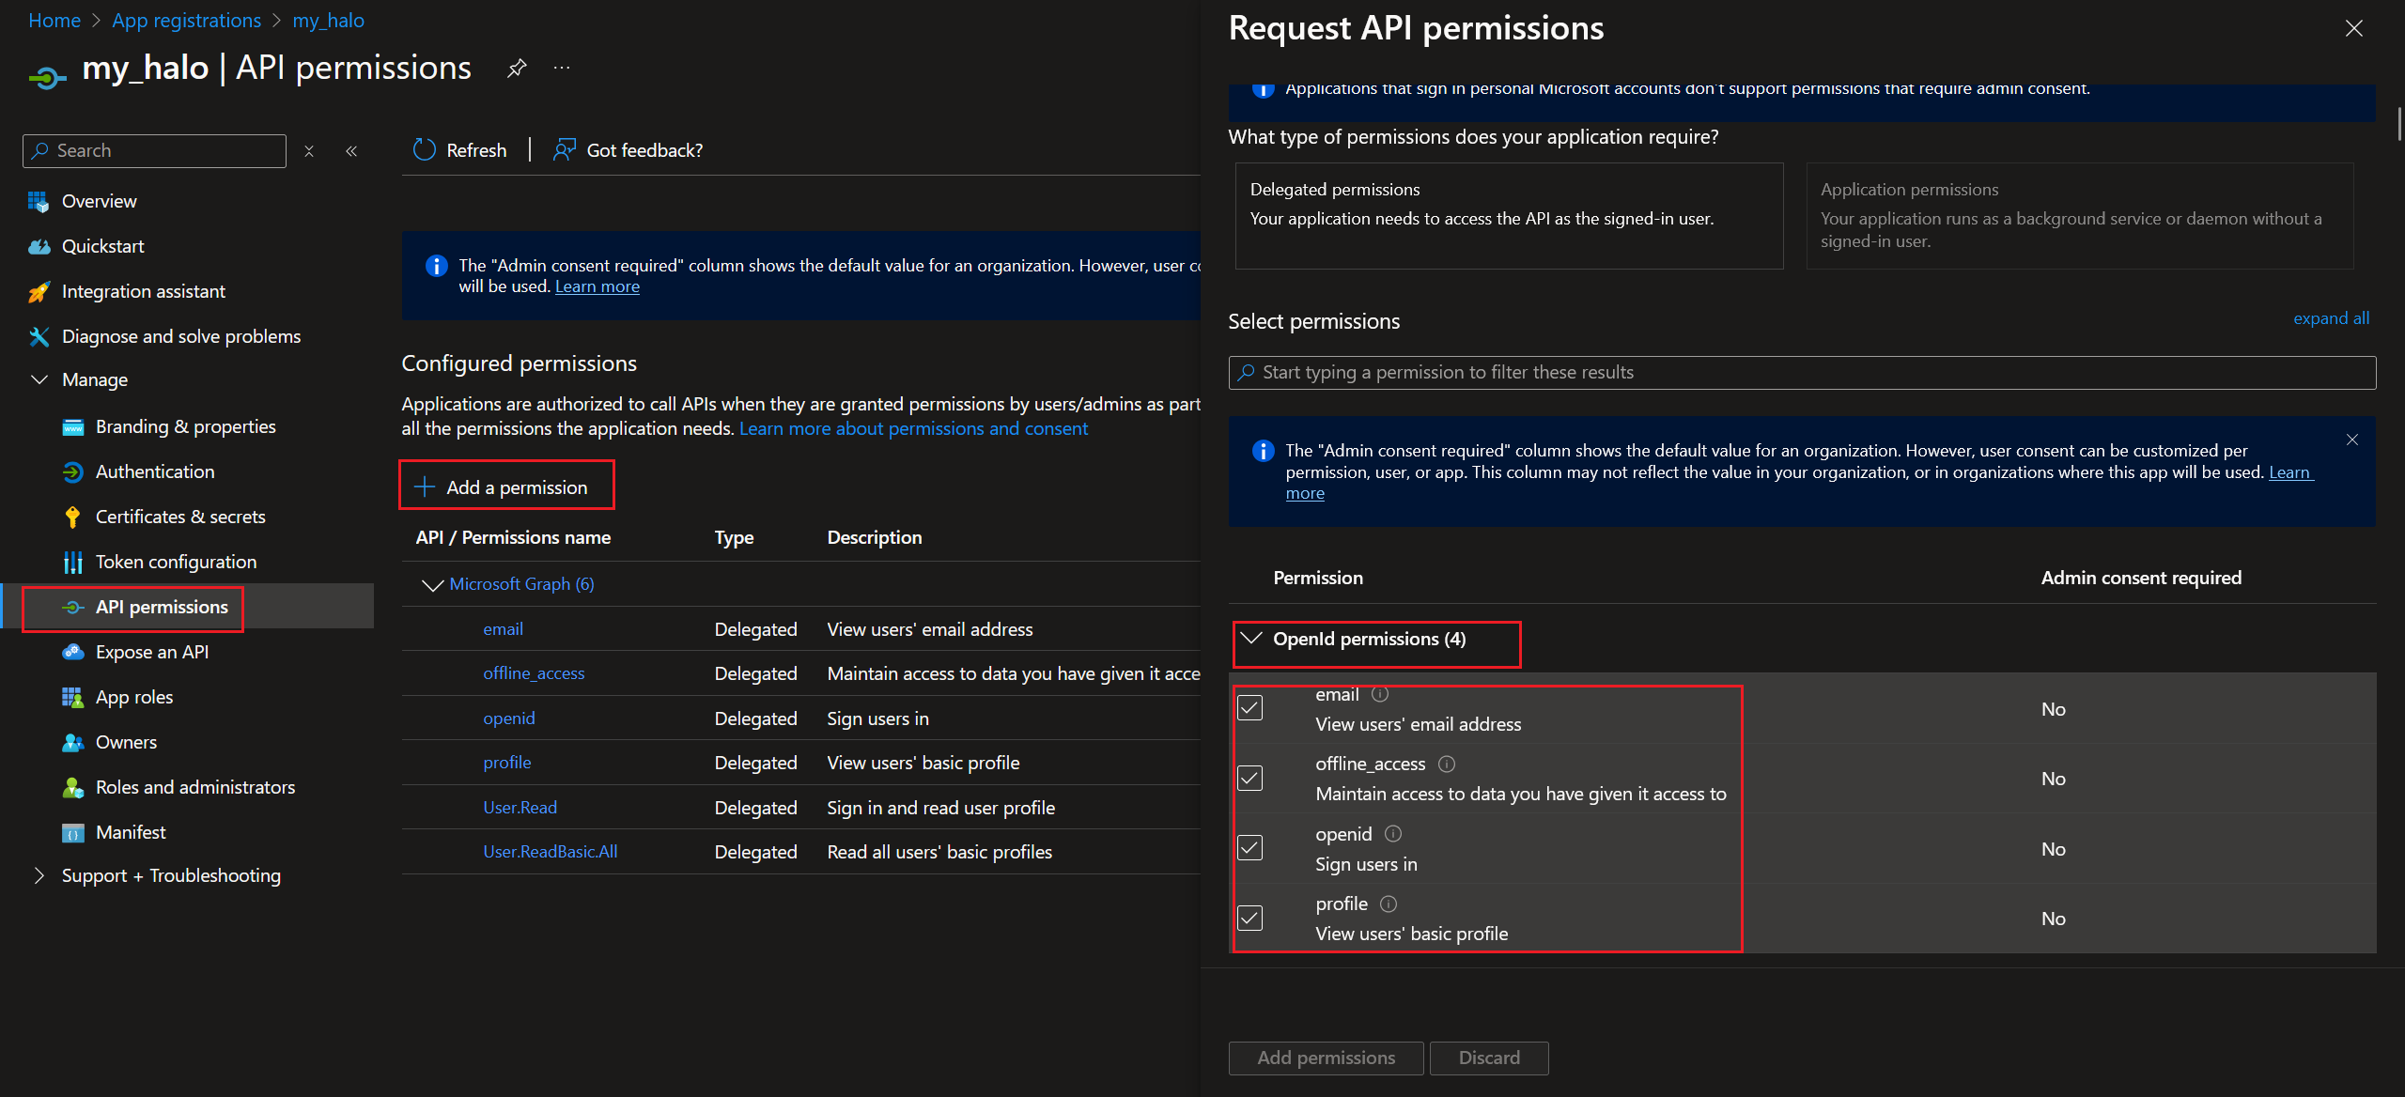Uncheck the email permission checkbox

pyautogui.click(x=1249, y=708)
